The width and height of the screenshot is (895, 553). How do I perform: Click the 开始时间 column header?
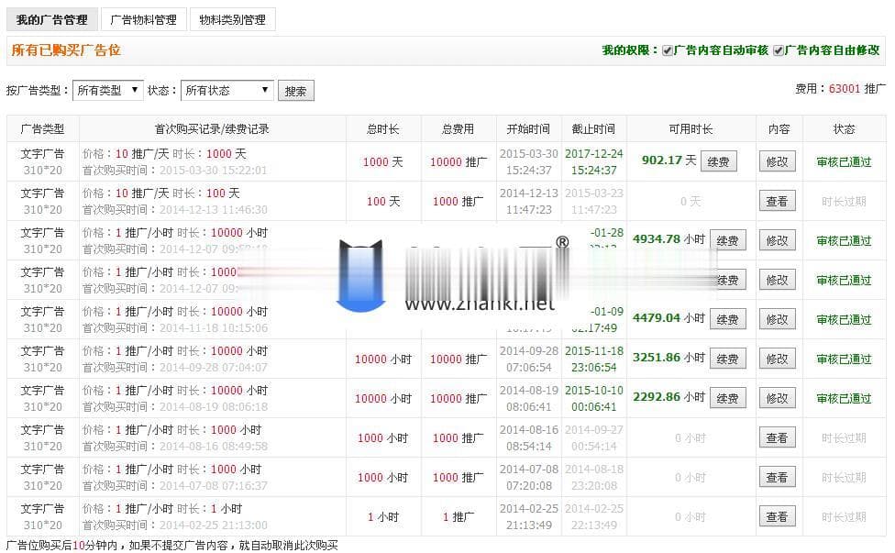point(528,129)
